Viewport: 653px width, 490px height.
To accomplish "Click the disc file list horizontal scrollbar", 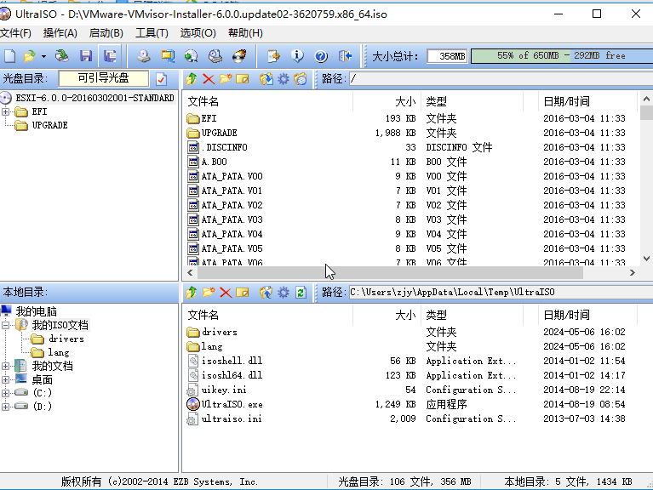I will 390,273.
